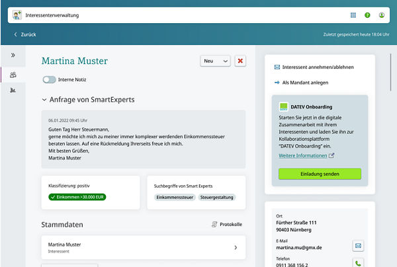Select Interessent annehmen/ablehnen action
397x267 pixels.
[x=314, y=67]
